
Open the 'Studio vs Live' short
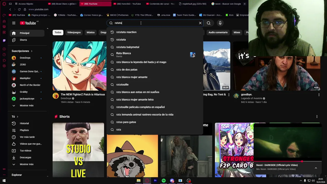point(78,150)
